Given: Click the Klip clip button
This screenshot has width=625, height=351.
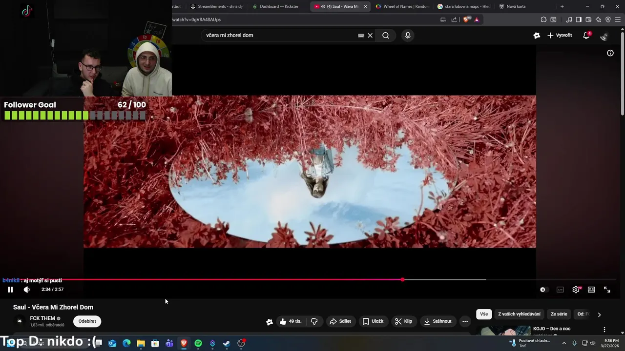Looking at the screenshot, I should (404, 321).
